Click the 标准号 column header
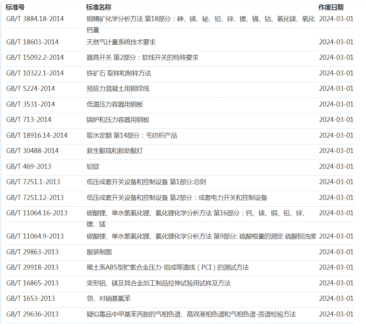This screenshot has width=366, height=324. tap(15, 7)
